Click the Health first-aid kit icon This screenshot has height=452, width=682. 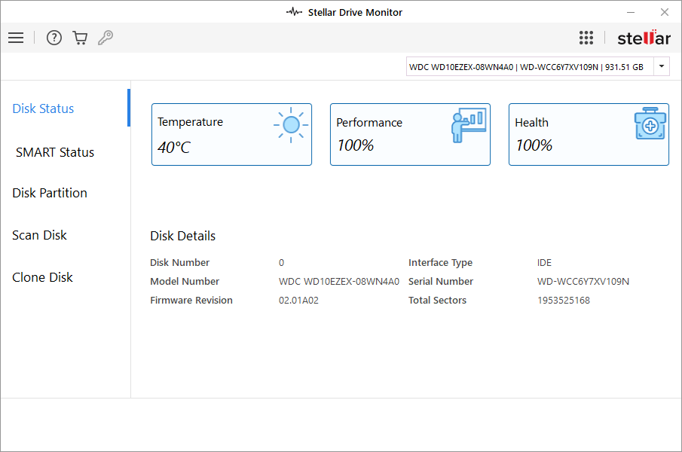[650, 124]
